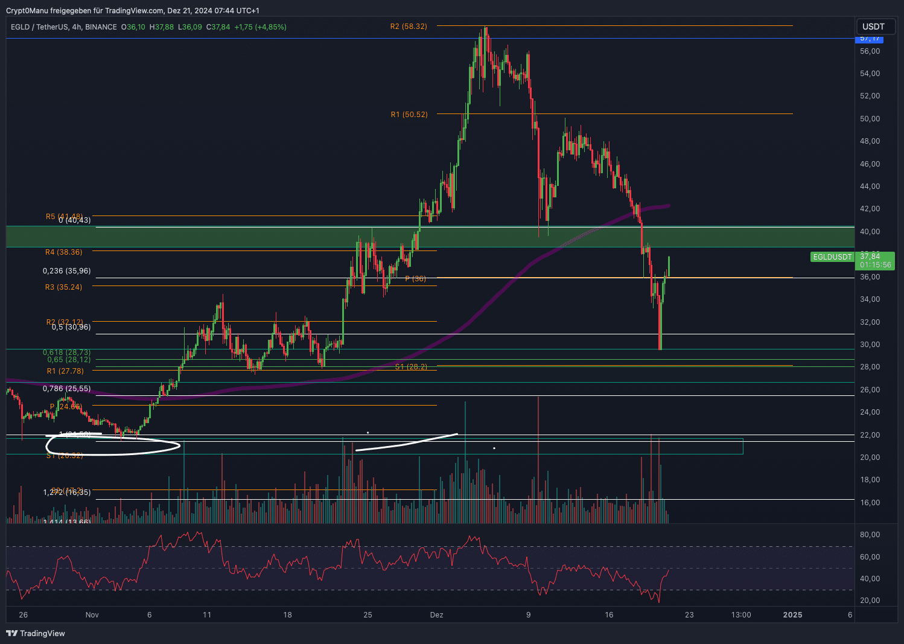This screenshot has height=644, width=904.
Task: Click the S1 (28.2) support label
Action: click(411, 367)
